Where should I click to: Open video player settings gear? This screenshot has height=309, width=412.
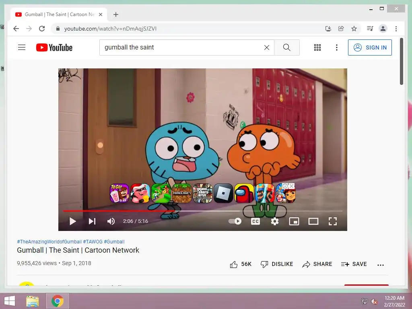[x=274, y=221]
